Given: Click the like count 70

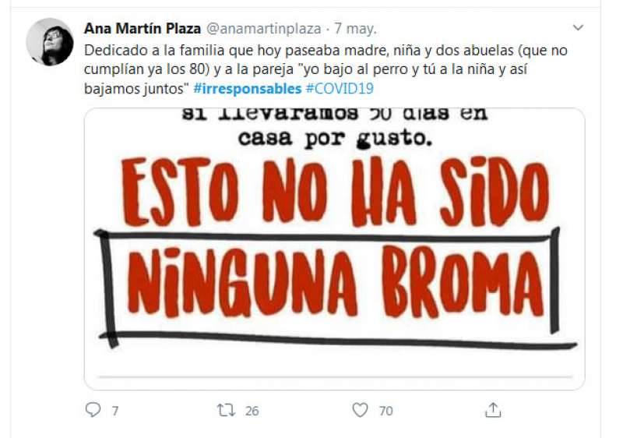Looking at the screenshot, I should 385,411.
